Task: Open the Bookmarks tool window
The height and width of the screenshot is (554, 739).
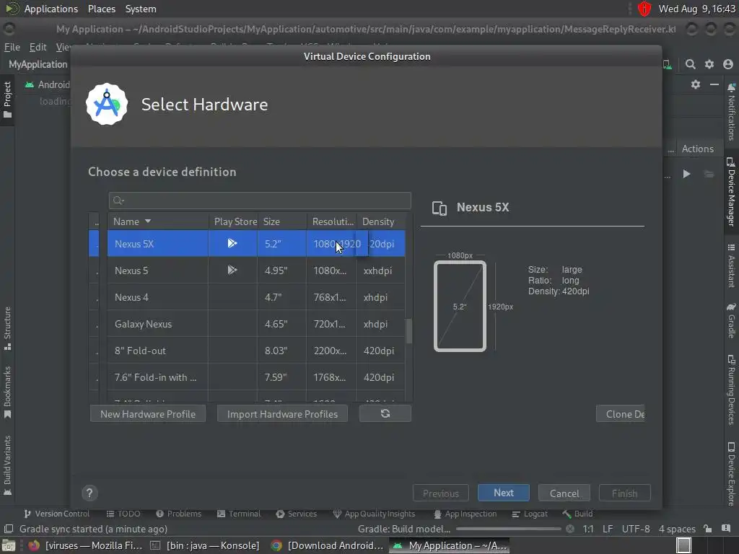Action: (x=7, y=392)
